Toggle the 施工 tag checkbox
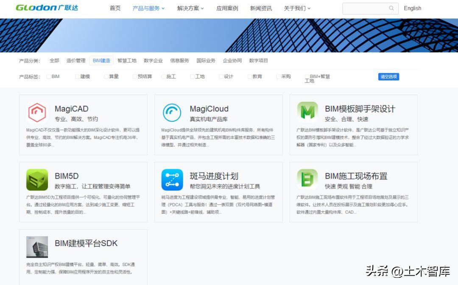 (x=164, y=77)
